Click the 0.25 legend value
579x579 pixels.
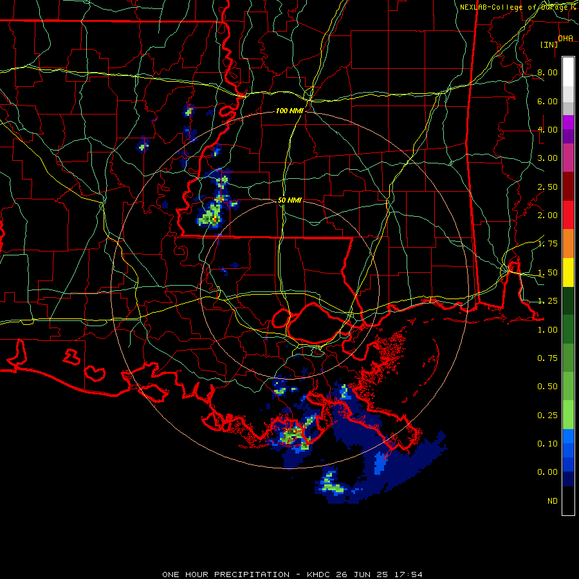(x=547, y=416)
